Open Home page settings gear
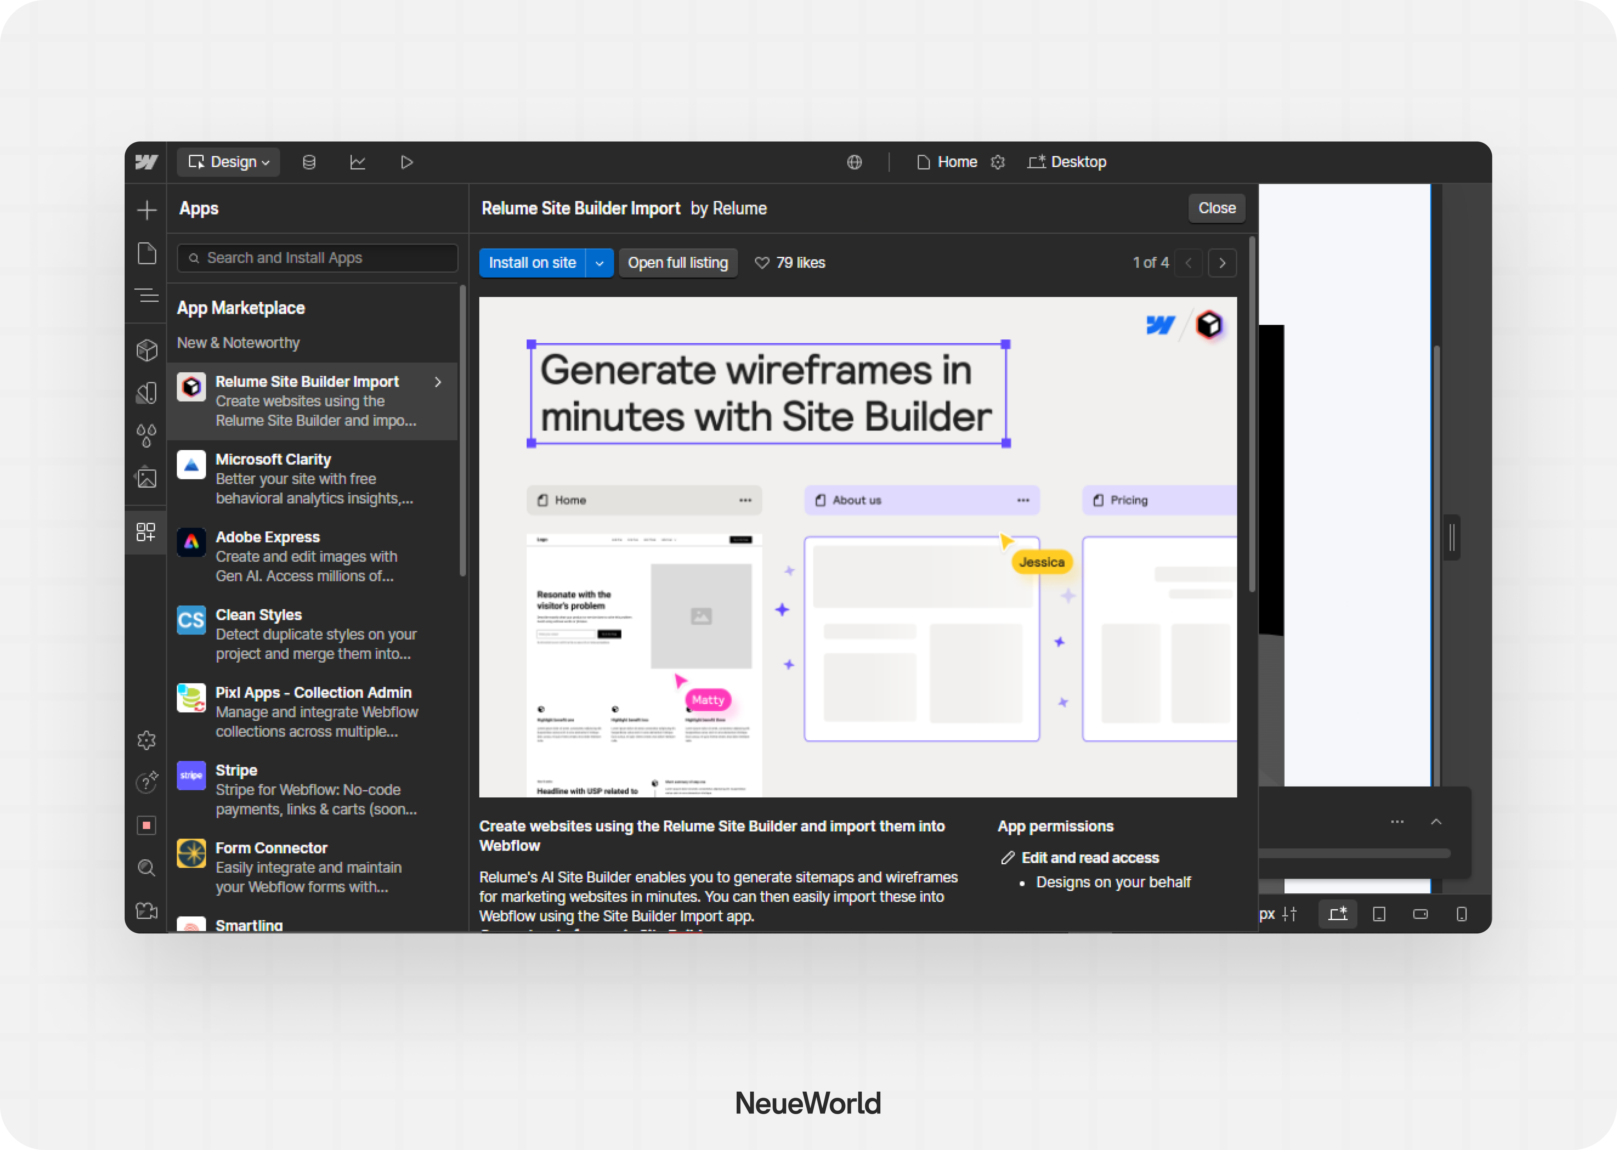 pos(997,162)
